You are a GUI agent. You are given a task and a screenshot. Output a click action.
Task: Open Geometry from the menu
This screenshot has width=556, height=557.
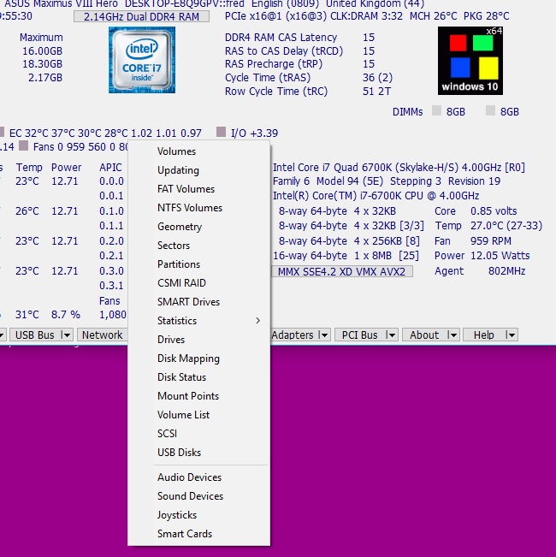(198, 227)
